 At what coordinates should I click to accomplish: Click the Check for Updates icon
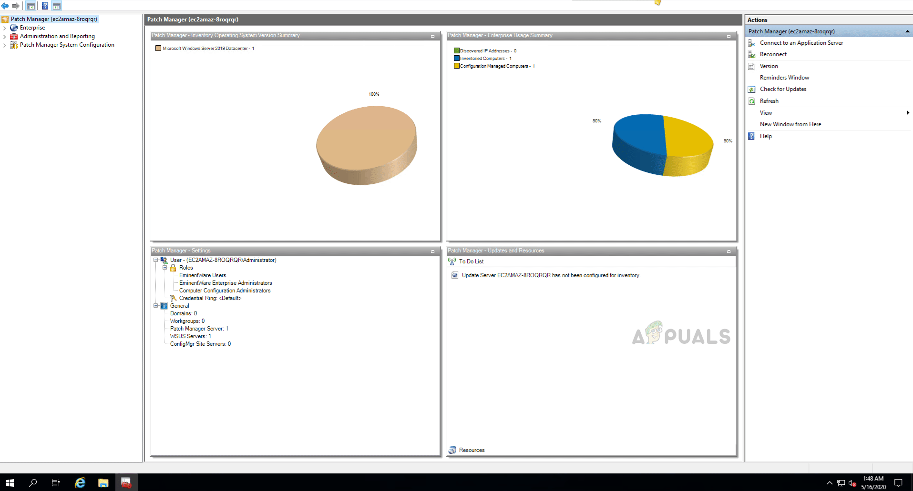751,89
